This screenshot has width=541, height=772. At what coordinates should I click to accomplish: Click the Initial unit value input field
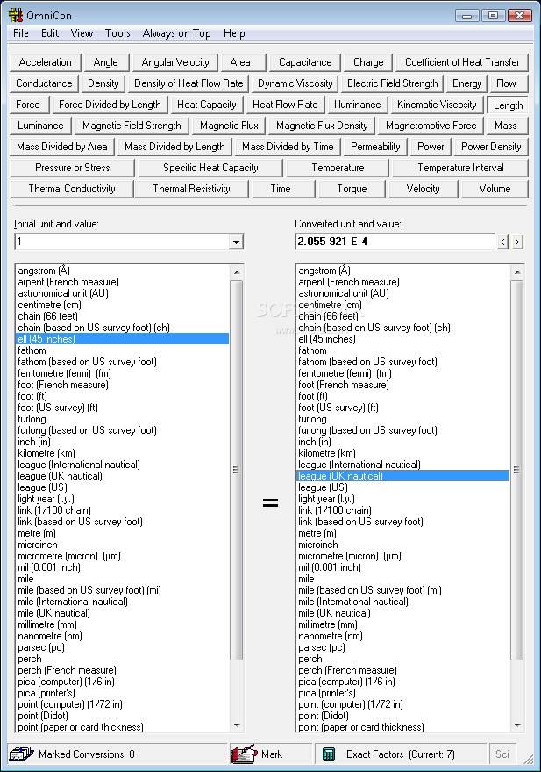pos(123,242)
